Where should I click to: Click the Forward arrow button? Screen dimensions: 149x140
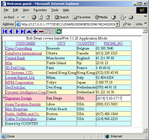click(23, 17)
